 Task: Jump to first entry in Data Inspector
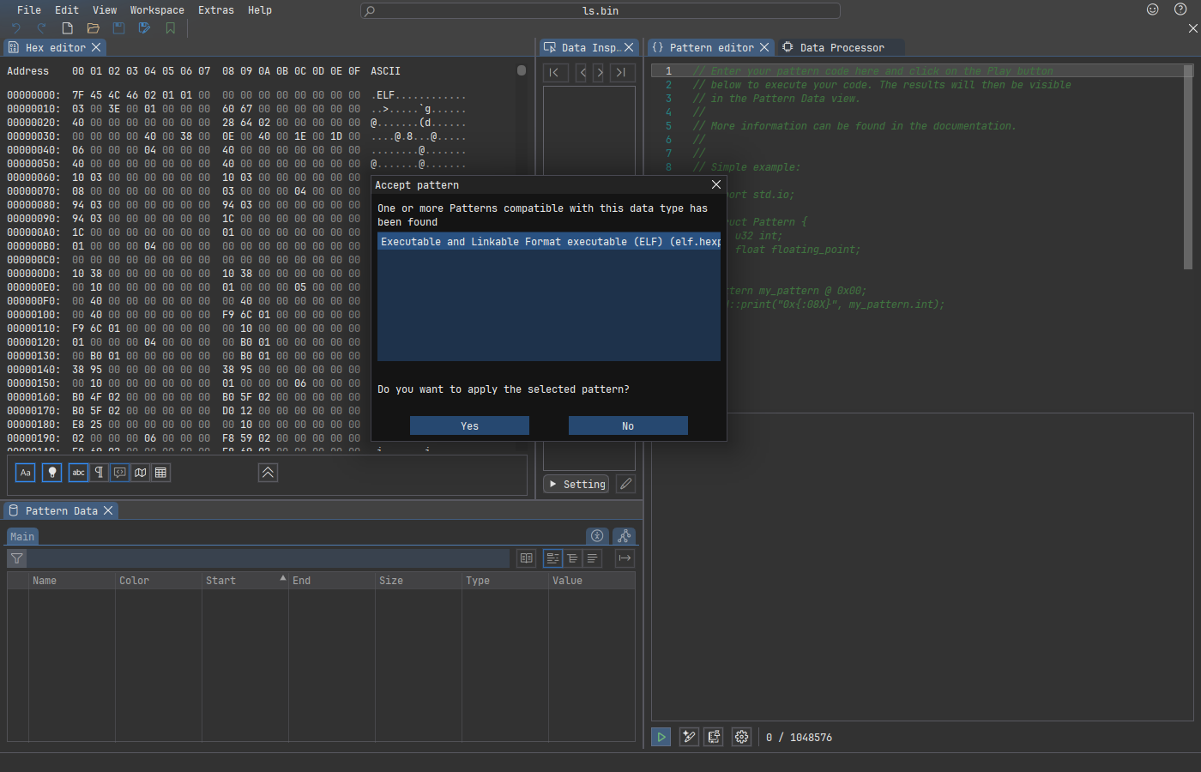pos(555,72)
